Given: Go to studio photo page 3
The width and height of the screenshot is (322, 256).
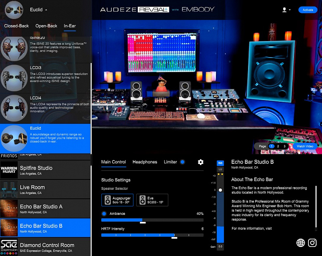Looking at the screenshot, I should (284, 146).
